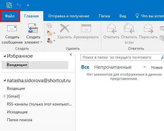Open the Файл tab
Image resolution: width=164 pixels, height=131 pixels.
(x=10, y=16)
